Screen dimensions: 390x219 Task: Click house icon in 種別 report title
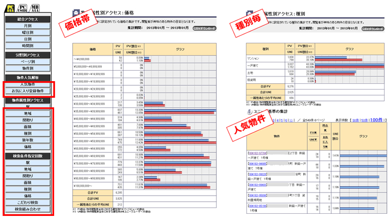click(x=249, y=14)
